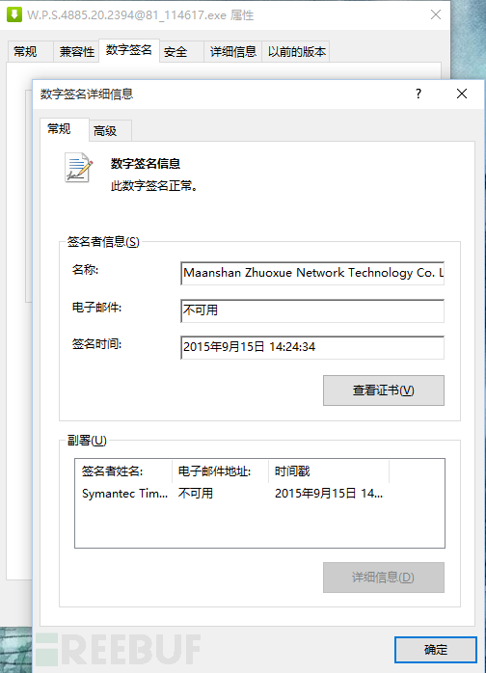Viewport: 486px width, 673px height.
Task: Click the 签名时间 field showing 2015年9月15日
Action: tap(312, 347)
